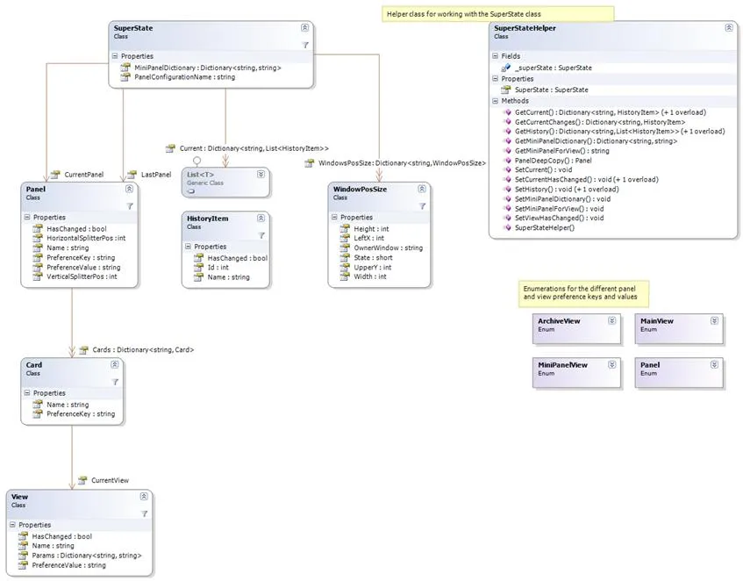
Task: Click the filter icon in View class
Action: pyautogui.click(x=144, y=513)
